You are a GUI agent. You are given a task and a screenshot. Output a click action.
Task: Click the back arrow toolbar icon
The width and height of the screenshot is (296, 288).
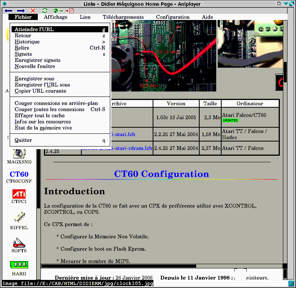click(x=8, y=11)
